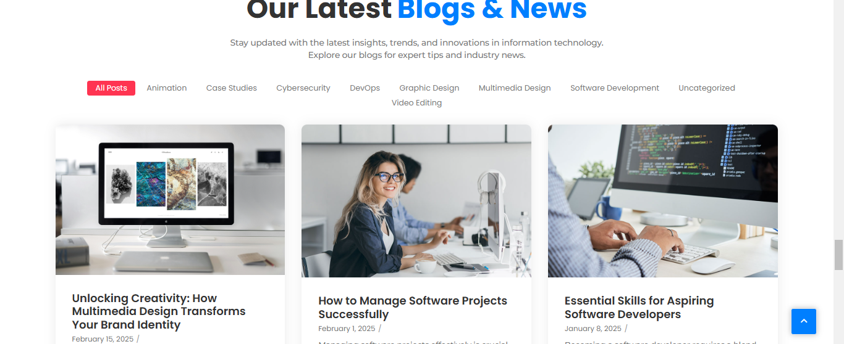The width and height of the screenshot is (844, 344).
Task: Open the coding screen keyboard thumbnail
Action: [663, 201]
